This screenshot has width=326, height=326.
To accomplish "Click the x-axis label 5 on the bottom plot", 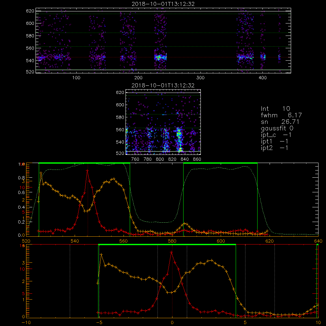I will pyautogui.click(x=245, y=322).
